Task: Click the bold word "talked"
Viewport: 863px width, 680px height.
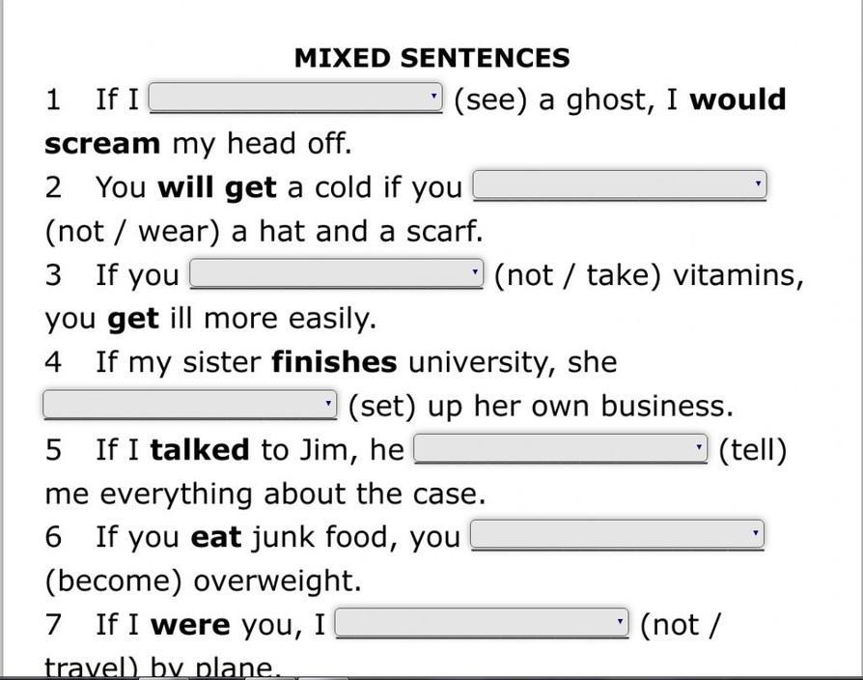Action: [x=200, y=450]
